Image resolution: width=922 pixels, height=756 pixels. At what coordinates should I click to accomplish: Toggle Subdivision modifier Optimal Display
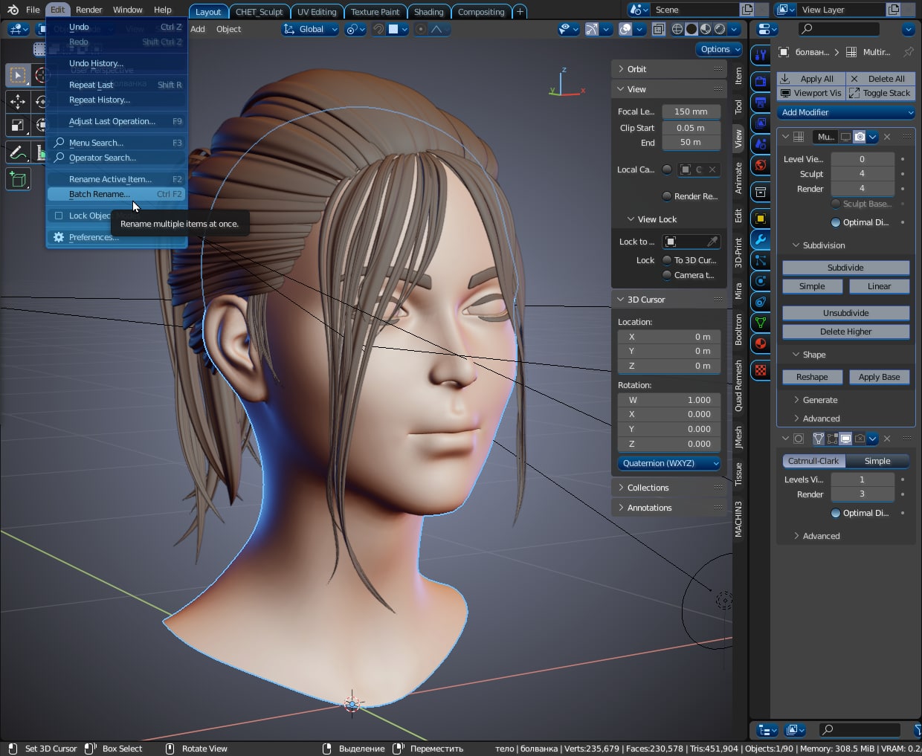pyautogui.click(x=836, y=513)
